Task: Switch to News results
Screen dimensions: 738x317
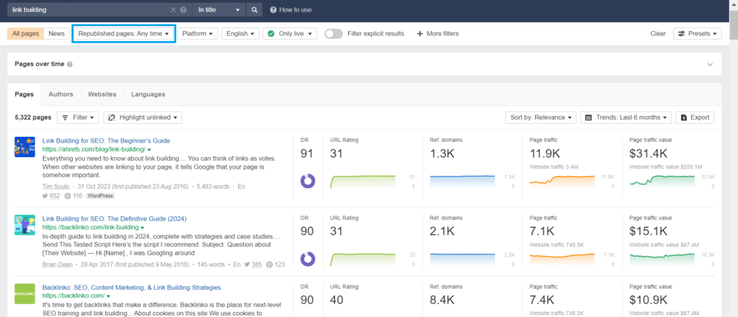Action: (x=56, y=34)
